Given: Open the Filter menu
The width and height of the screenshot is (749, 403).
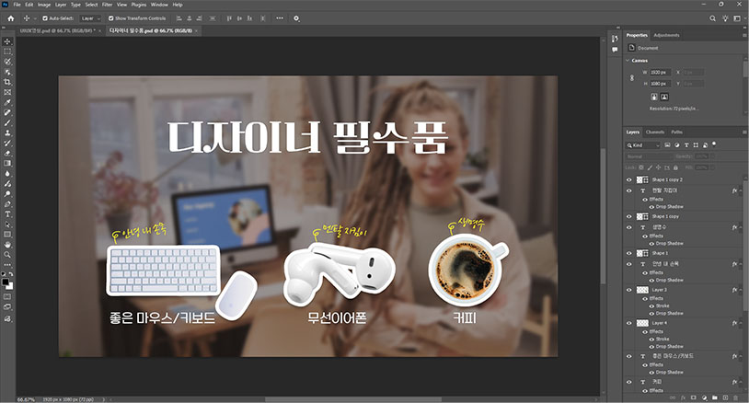Looking at the screenshot, I should tap(107, 5).
